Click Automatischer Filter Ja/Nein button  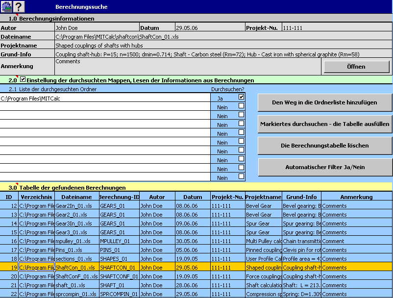(324, 167)
